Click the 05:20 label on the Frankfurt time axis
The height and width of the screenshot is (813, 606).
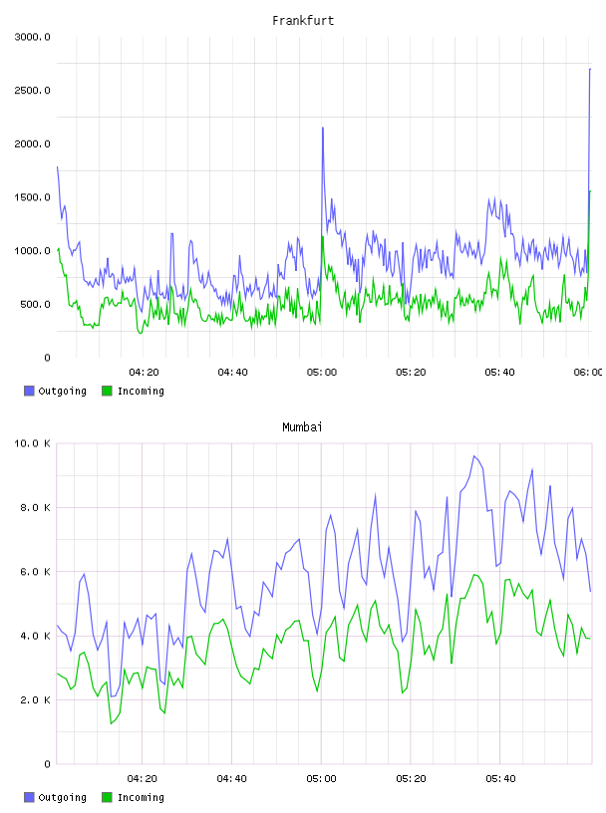pos(411,373)
